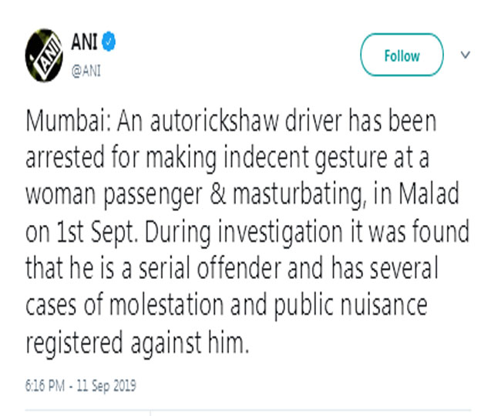Click the word Malad in the tweet

click(429, 193)
